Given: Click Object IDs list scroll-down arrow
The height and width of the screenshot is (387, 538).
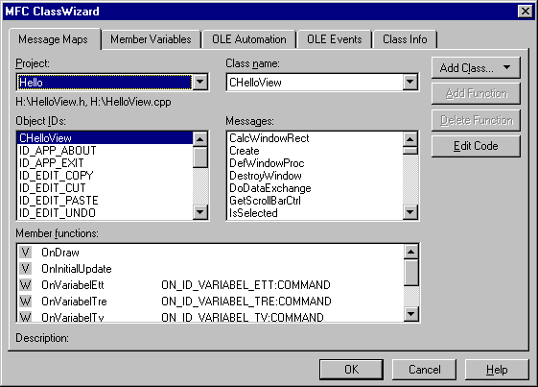Looking at the screenshot, I should (200, 212).
